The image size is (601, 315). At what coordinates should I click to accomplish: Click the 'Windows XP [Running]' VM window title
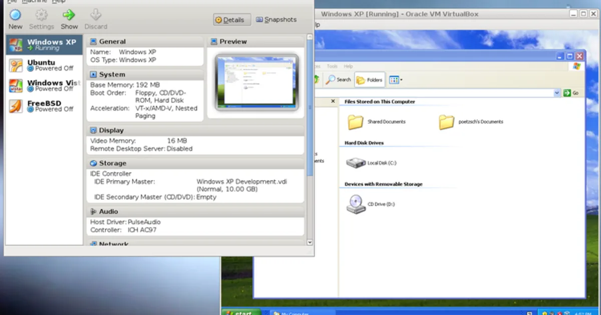pos(399,14)
